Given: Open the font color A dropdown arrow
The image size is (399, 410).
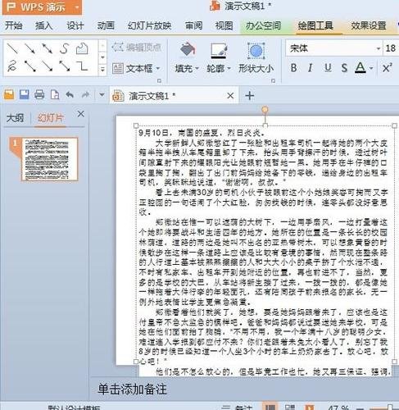Looking at the screenshot, I should click(371, 68).
